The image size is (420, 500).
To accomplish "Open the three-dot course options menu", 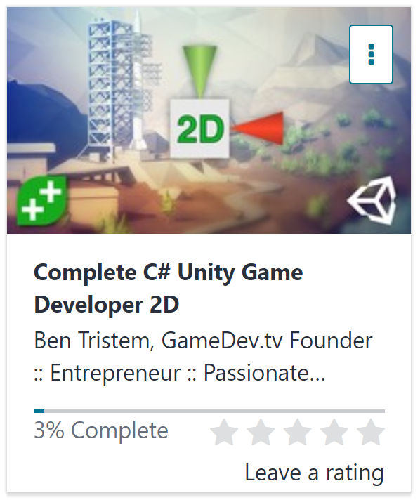I will (371, 54).
